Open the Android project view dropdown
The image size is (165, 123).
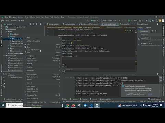9,24
